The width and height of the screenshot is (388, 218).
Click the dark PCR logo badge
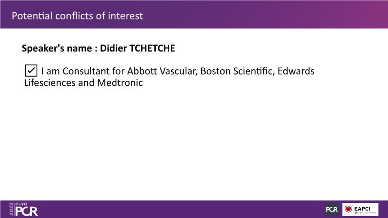pyautogui.click(x=332, y=210)
